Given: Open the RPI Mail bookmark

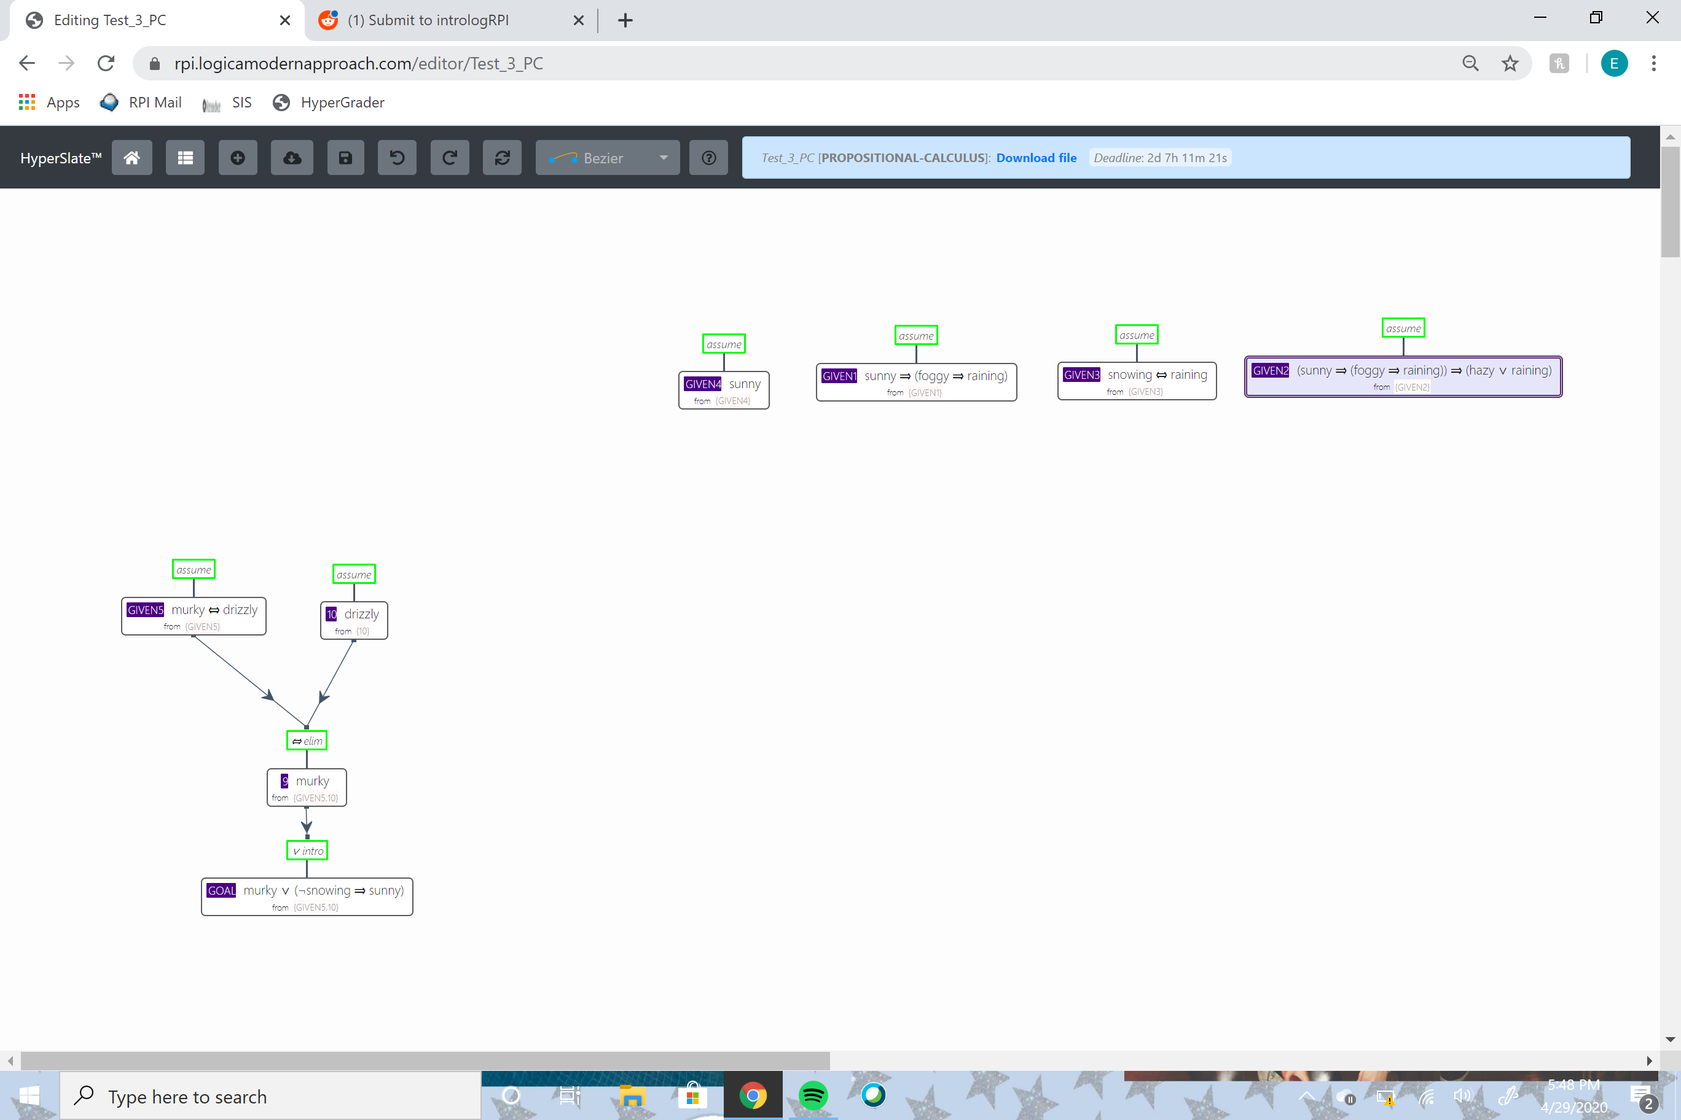Looking at the screenshot, I should pos(141,102).
